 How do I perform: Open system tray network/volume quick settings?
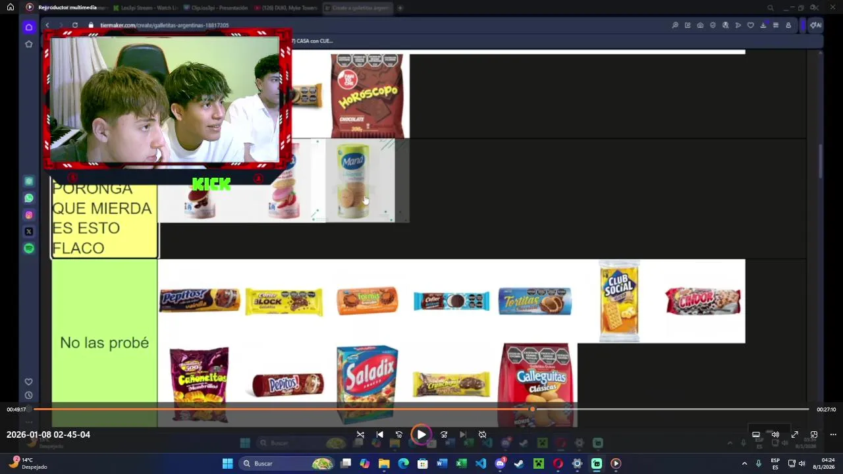pos(796,463)
